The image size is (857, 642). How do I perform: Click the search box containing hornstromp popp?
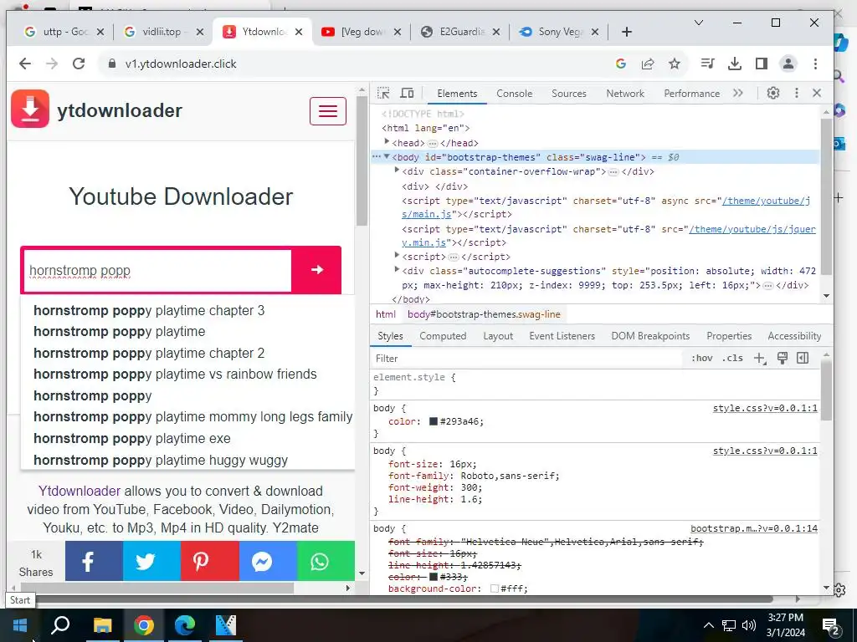tap(158, 271)
